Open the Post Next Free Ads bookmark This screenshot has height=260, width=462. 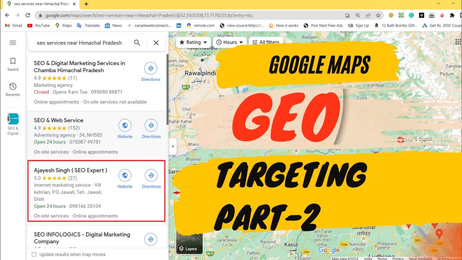point(323,26)
